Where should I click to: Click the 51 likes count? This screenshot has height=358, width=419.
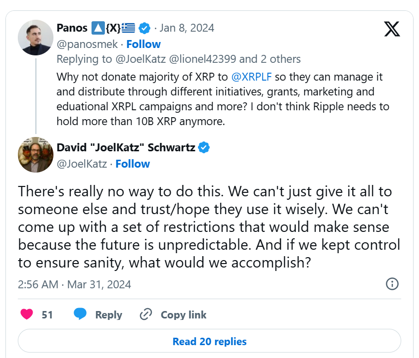[x=47, y=314]
